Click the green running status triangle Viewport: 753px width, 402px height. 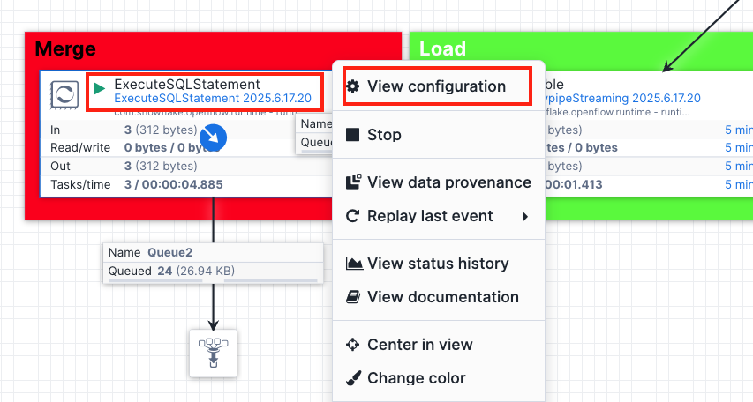[x=101, y=88]
